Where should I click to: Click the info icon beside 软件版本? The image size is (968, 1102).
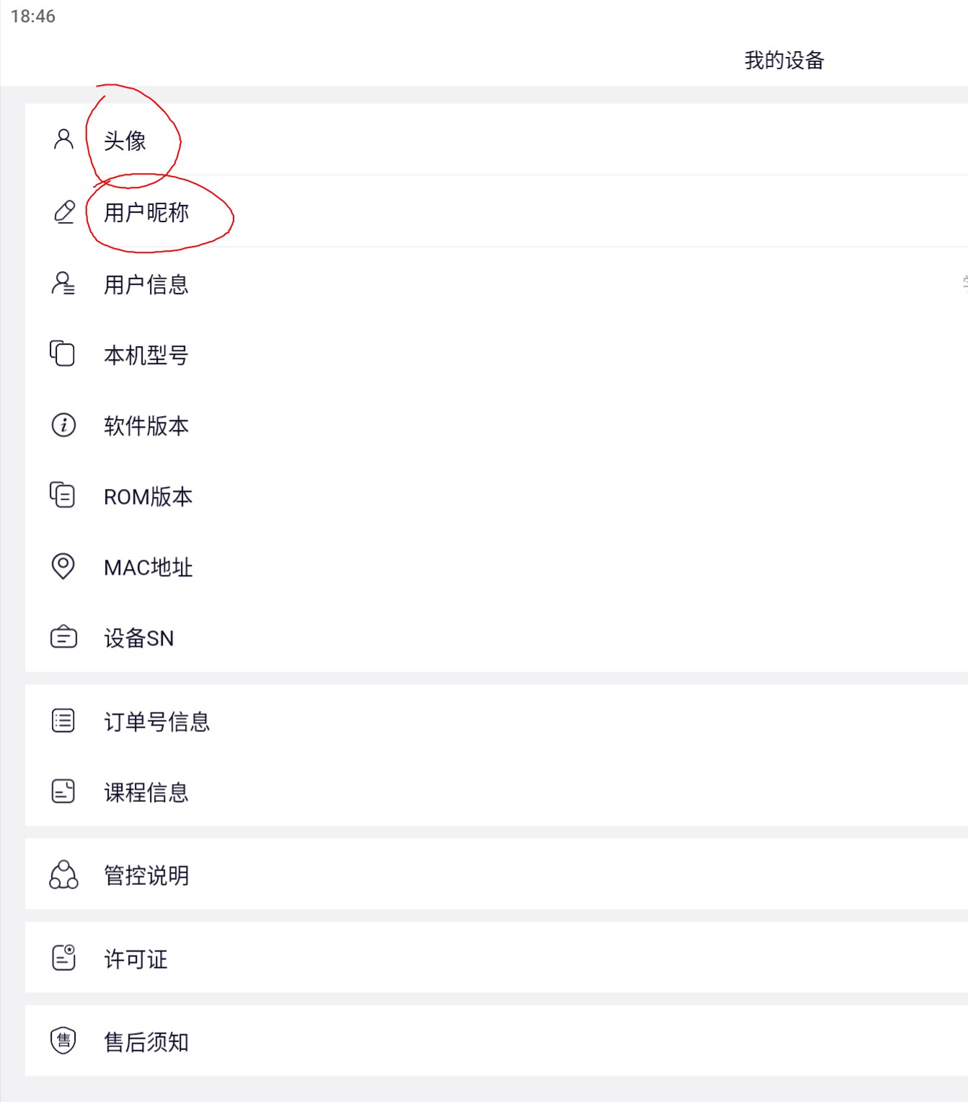click(63, 424)
